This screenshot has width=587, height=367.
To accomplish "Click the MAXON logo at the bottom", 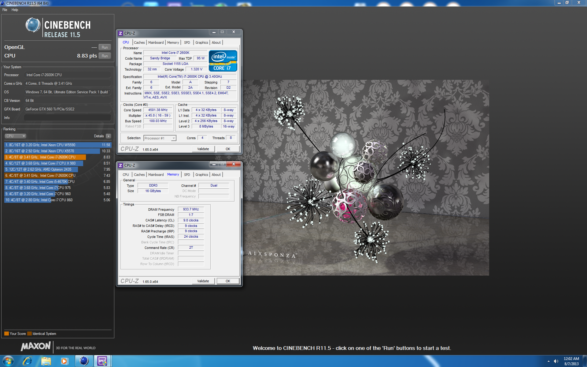I will click(35, 346).
